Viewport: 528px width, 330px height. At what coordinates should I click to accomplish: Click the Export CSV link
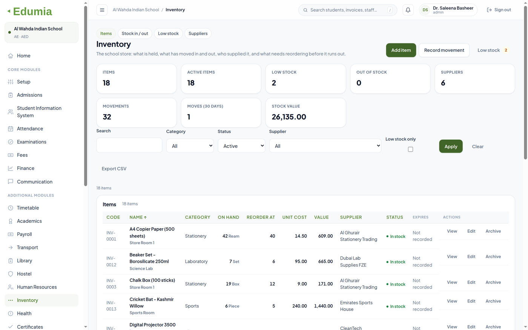pyautogui.click(x=114, y=169)
